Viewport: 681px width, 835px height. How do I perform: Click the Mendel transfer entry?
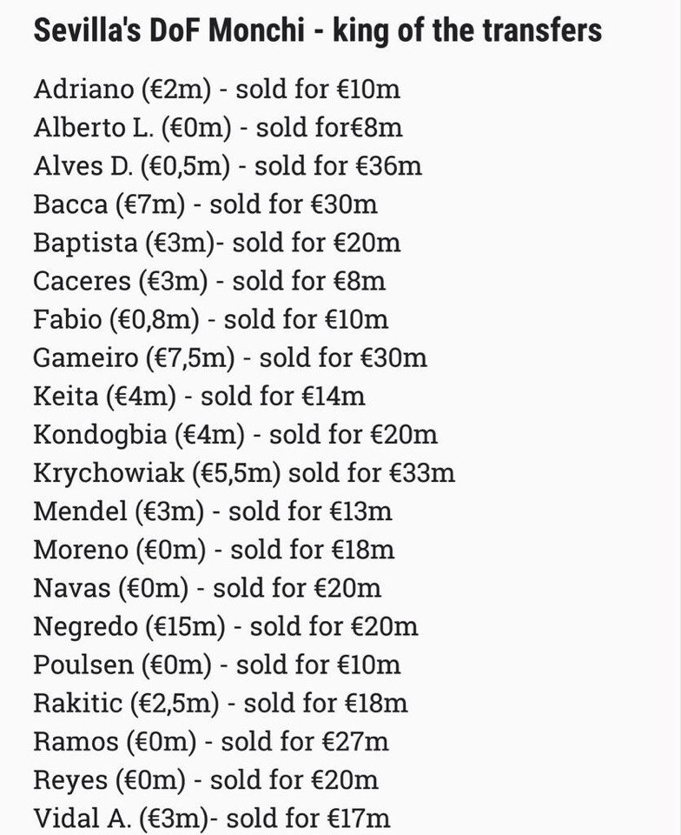point(213,511)
